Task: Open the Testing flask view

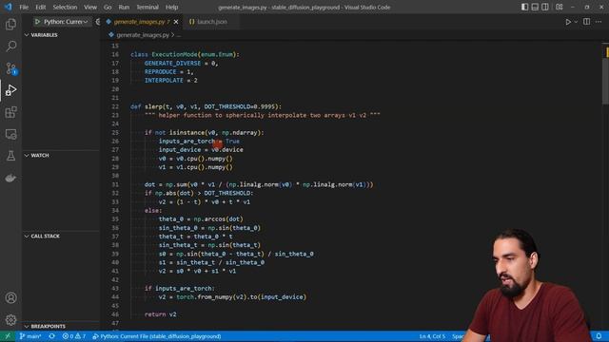Action: tap(10, 156)
